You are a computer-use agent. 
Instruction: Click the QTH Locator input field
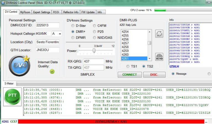coord(47,50)
